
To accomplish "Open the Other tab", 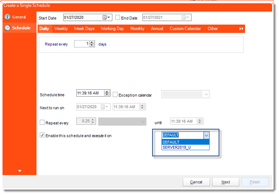I will [212, 29].
